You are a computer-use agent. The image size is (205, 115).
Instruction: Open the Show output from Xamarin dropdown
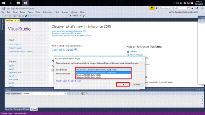pos(44,94)
